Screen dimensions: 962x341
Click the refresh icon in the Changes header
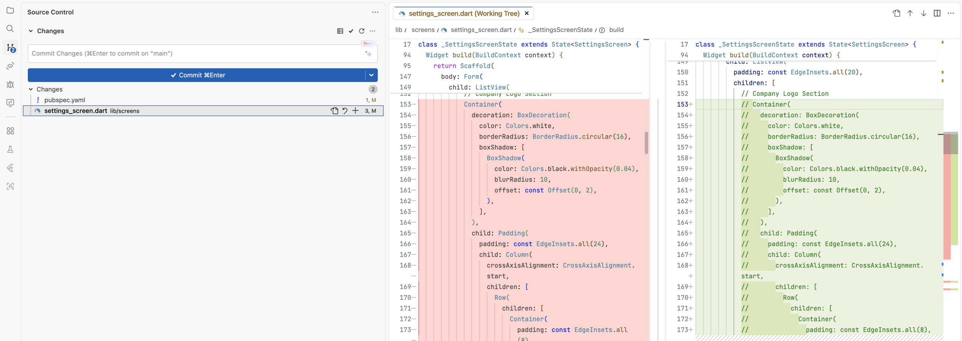tap(362, 31)
